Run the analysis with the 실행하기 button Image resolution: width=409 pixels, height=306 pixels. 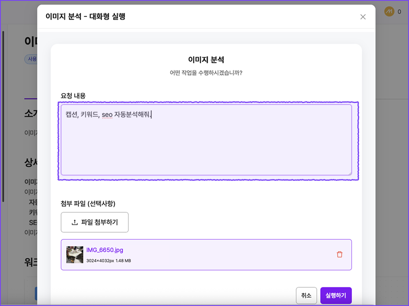(x=336, y=296)
